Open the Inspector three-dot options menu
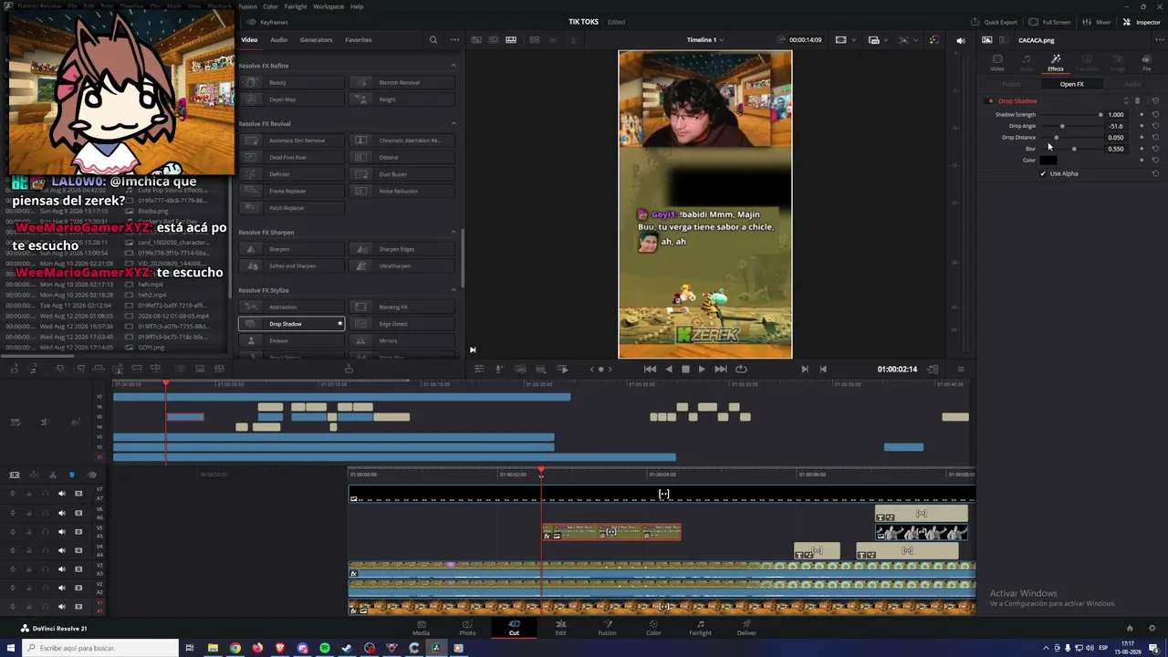 point(1159,40)
